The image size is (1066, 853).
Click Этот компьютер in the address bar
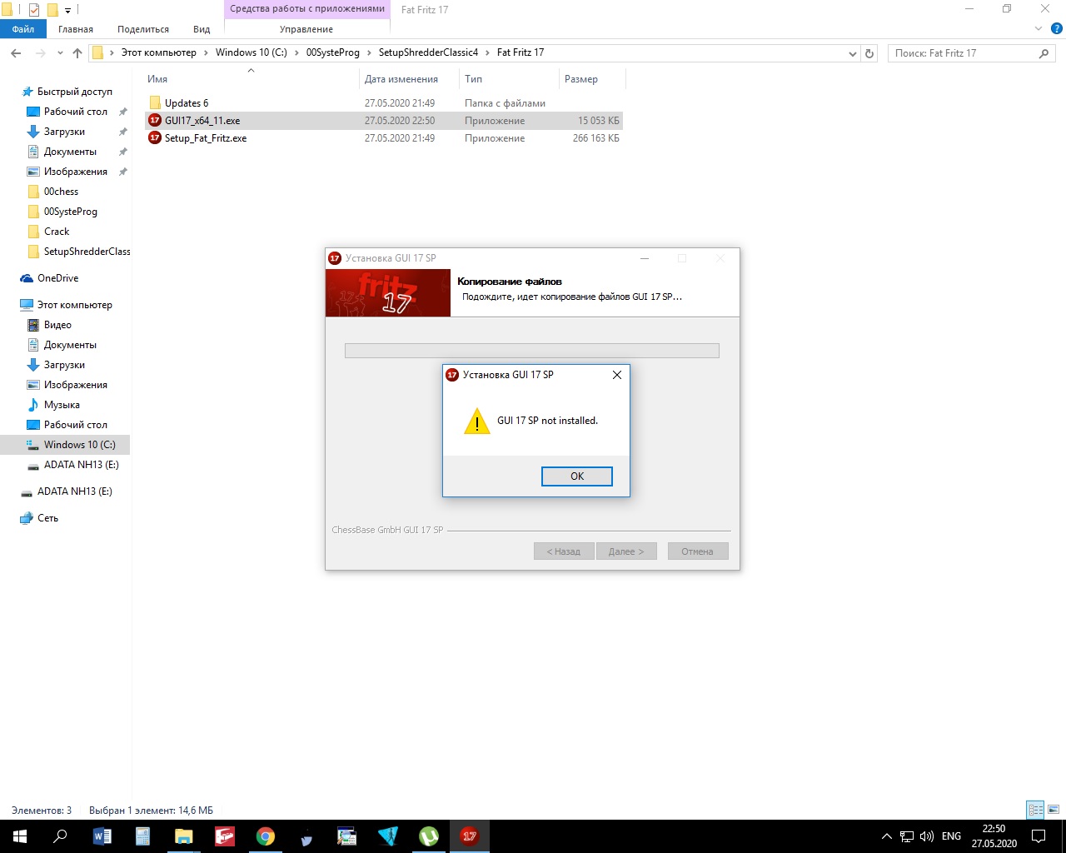159,52
